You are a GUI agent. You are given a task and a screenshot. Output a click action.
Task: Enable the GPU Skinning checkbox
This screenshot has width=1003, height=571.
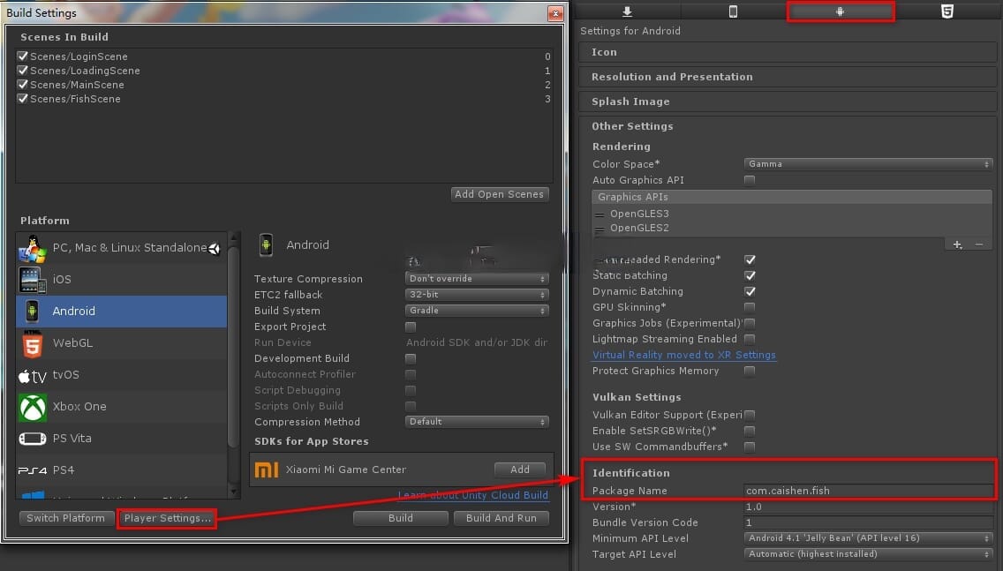[750, 307]
